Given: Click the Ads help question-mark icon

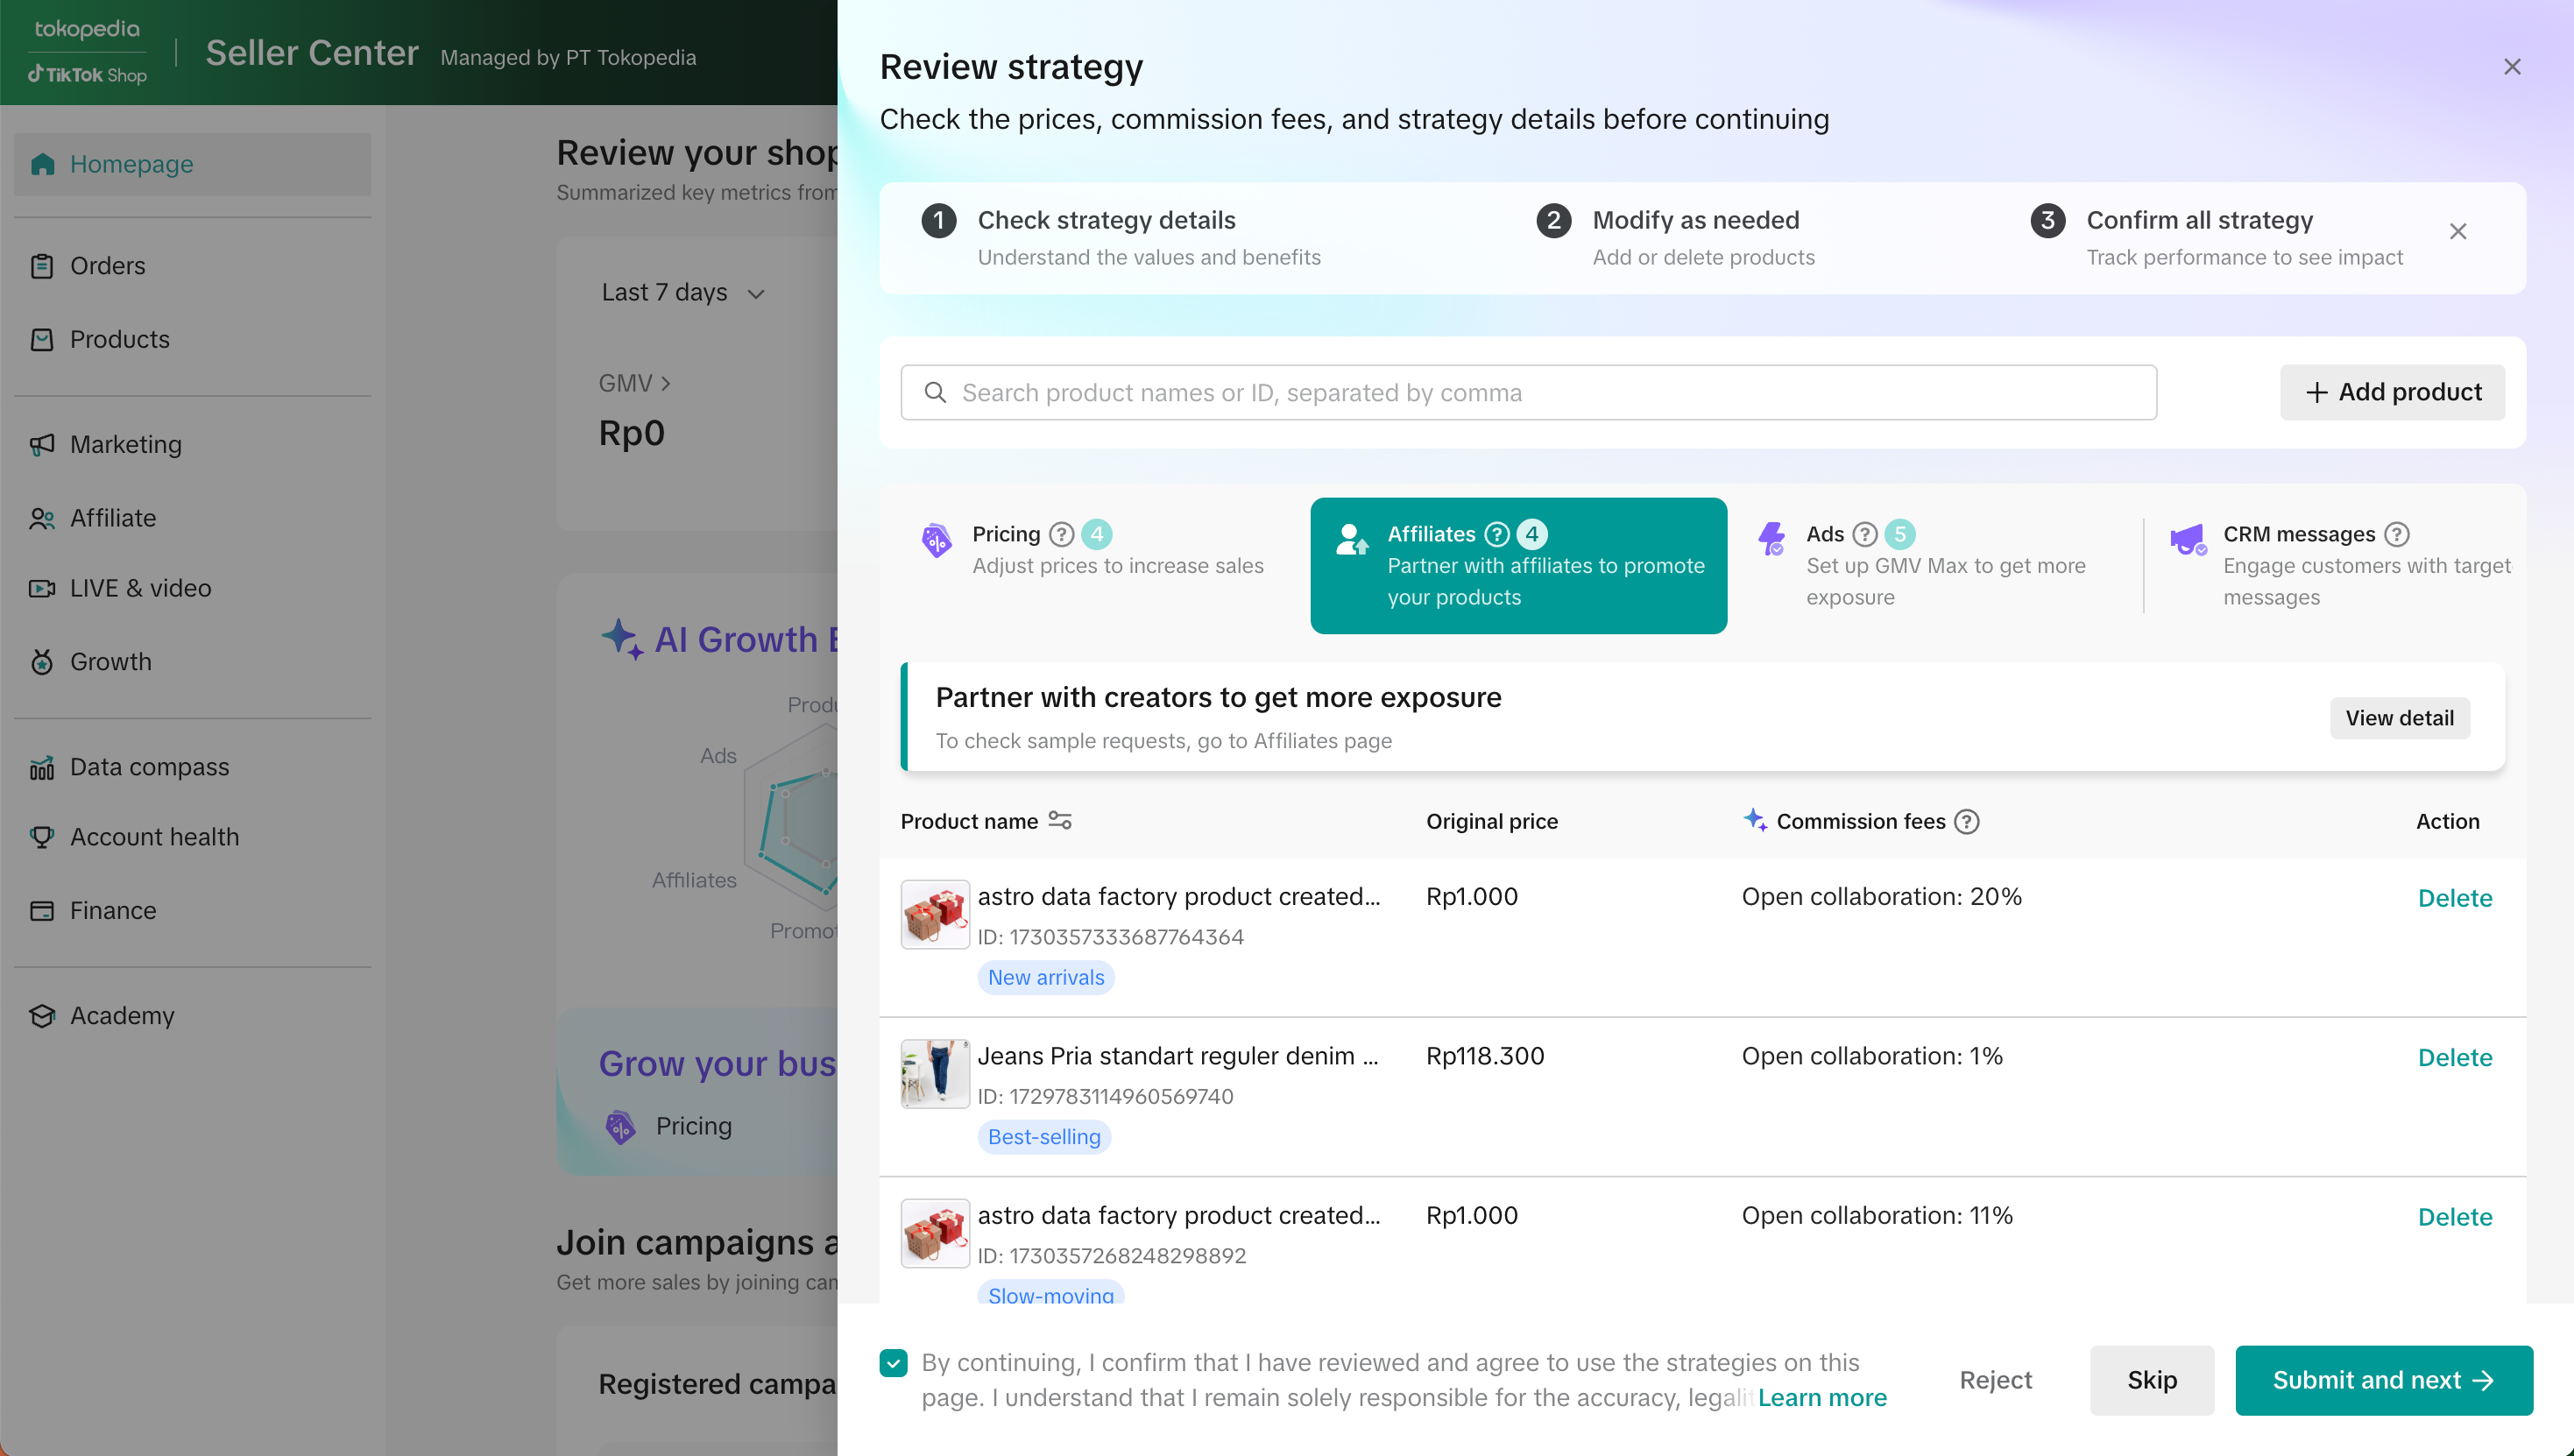Looking at the screenshot, I should [x=1864, y=534].
